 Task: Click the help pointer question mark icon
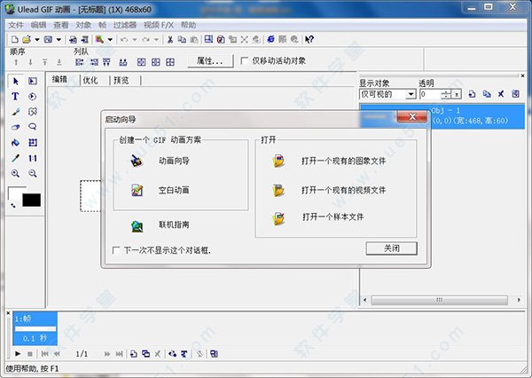point(309,40)
